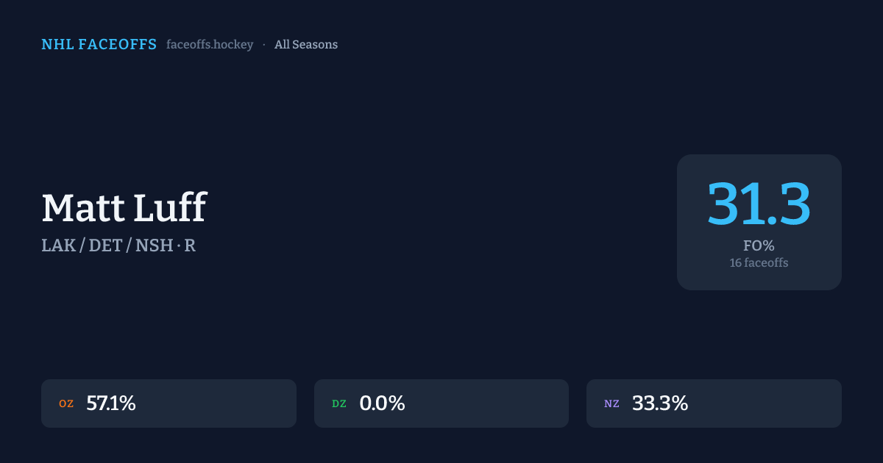
Task: Click the 33.3% neutral zone value
Action: tap(660, 403)
